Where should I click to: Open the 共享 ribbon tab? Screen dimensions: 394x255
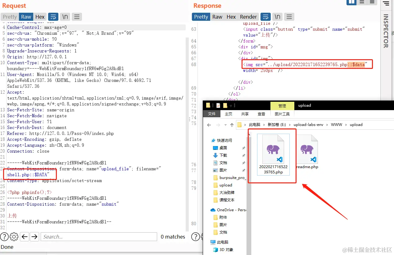point(245,114)
